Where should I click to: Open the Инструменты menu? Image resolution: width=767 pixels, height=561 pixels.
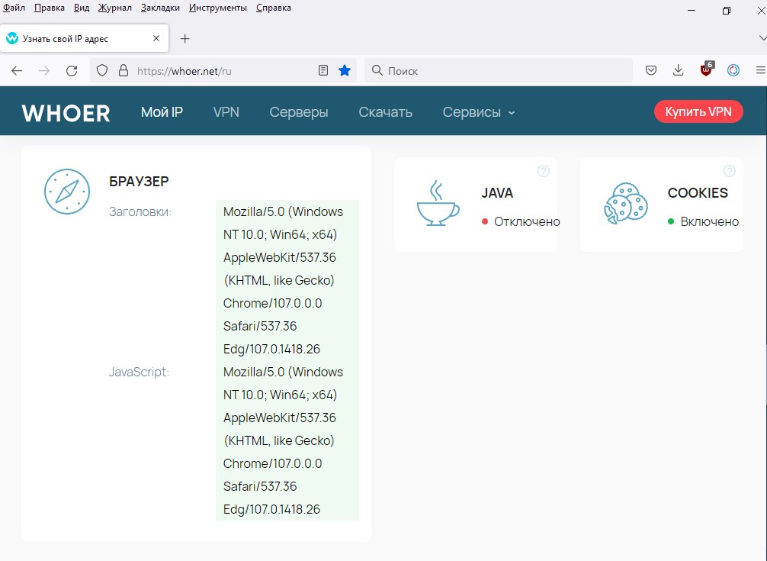pos(218,8)
